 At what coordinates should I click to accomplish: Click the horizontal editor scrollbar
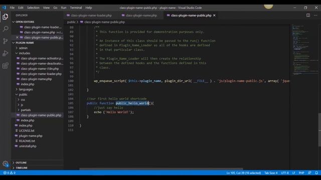161,169
